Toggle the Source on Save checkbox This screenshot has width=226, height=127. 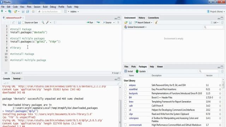click(x=23, y=23)
